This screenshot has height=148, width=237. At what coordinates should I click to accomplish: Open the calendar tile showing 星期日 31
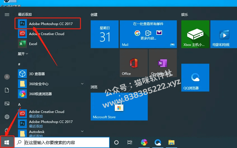105,34
